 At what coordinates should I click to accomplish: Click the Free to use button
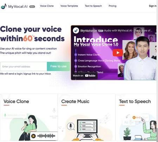tap(58, 66)
